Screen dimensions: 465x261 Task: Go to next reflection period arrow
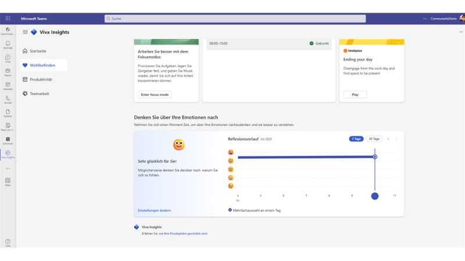tap(396, 139)
